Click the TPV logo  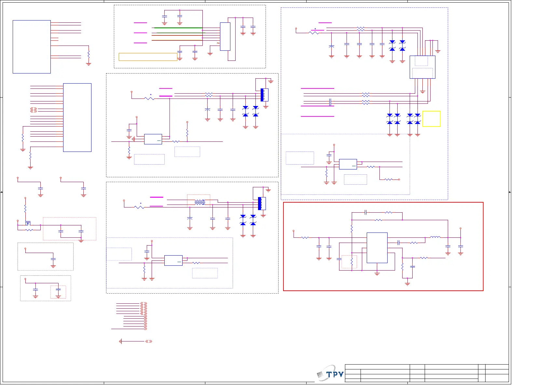tap(331, 374)
